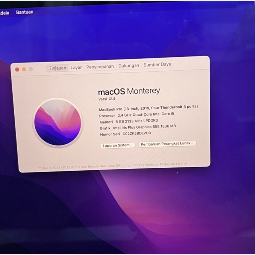255x255 pixels.
Task: Open the Penyimpanan tab
Action: [x=100, y=67]
